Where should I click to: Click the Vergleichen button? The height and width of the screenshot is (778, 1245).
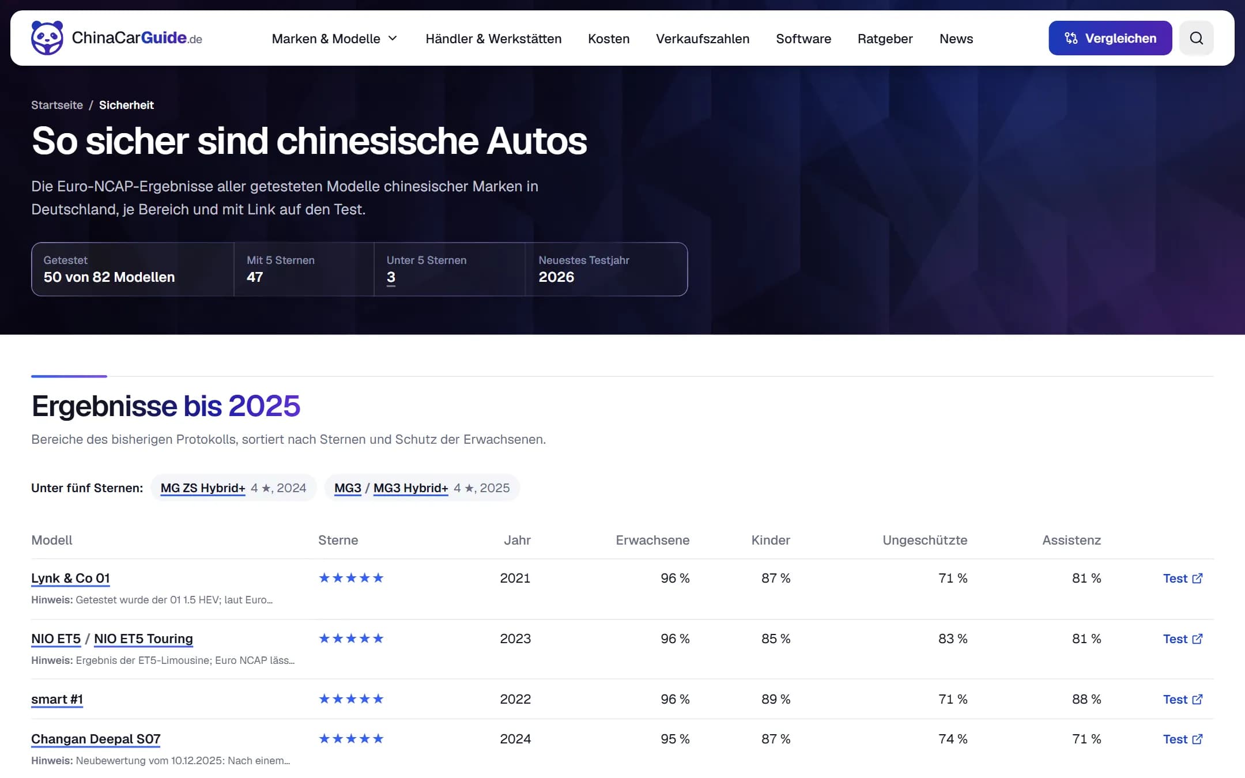pos(1110,38)
